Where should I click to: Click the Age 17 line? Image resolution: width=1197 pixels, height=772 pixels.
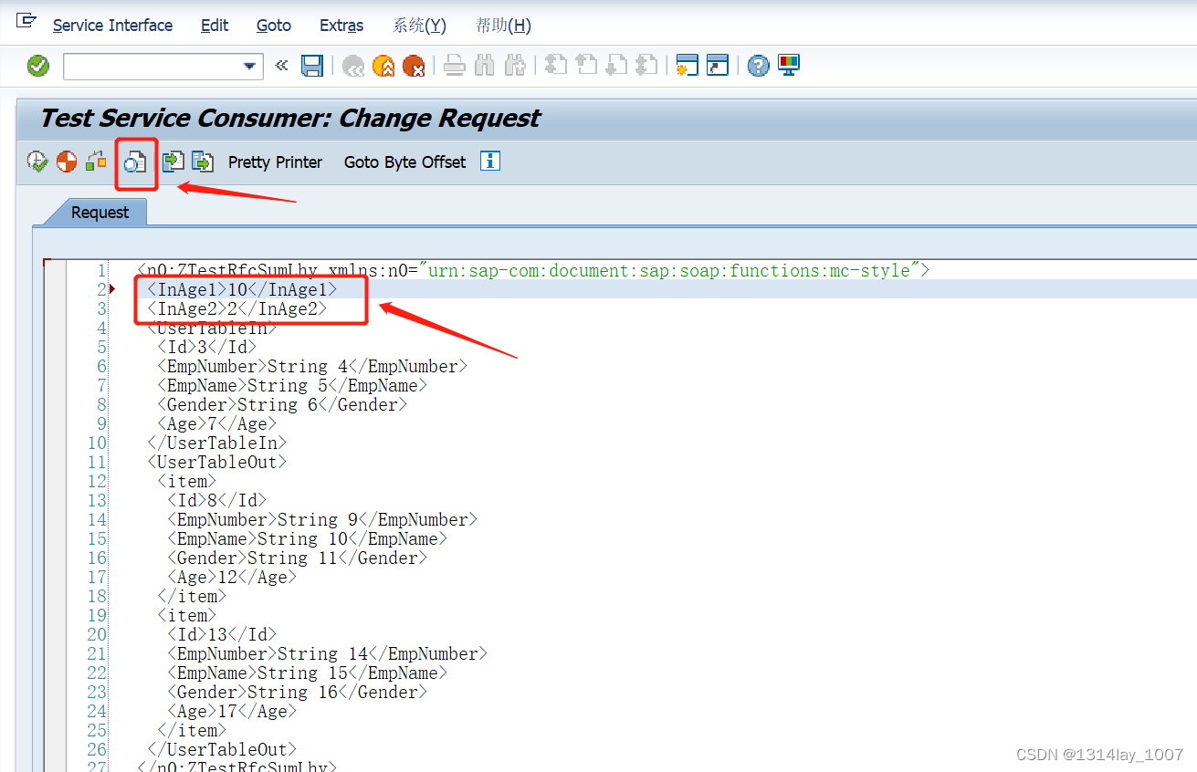click(x=232, y=711)
